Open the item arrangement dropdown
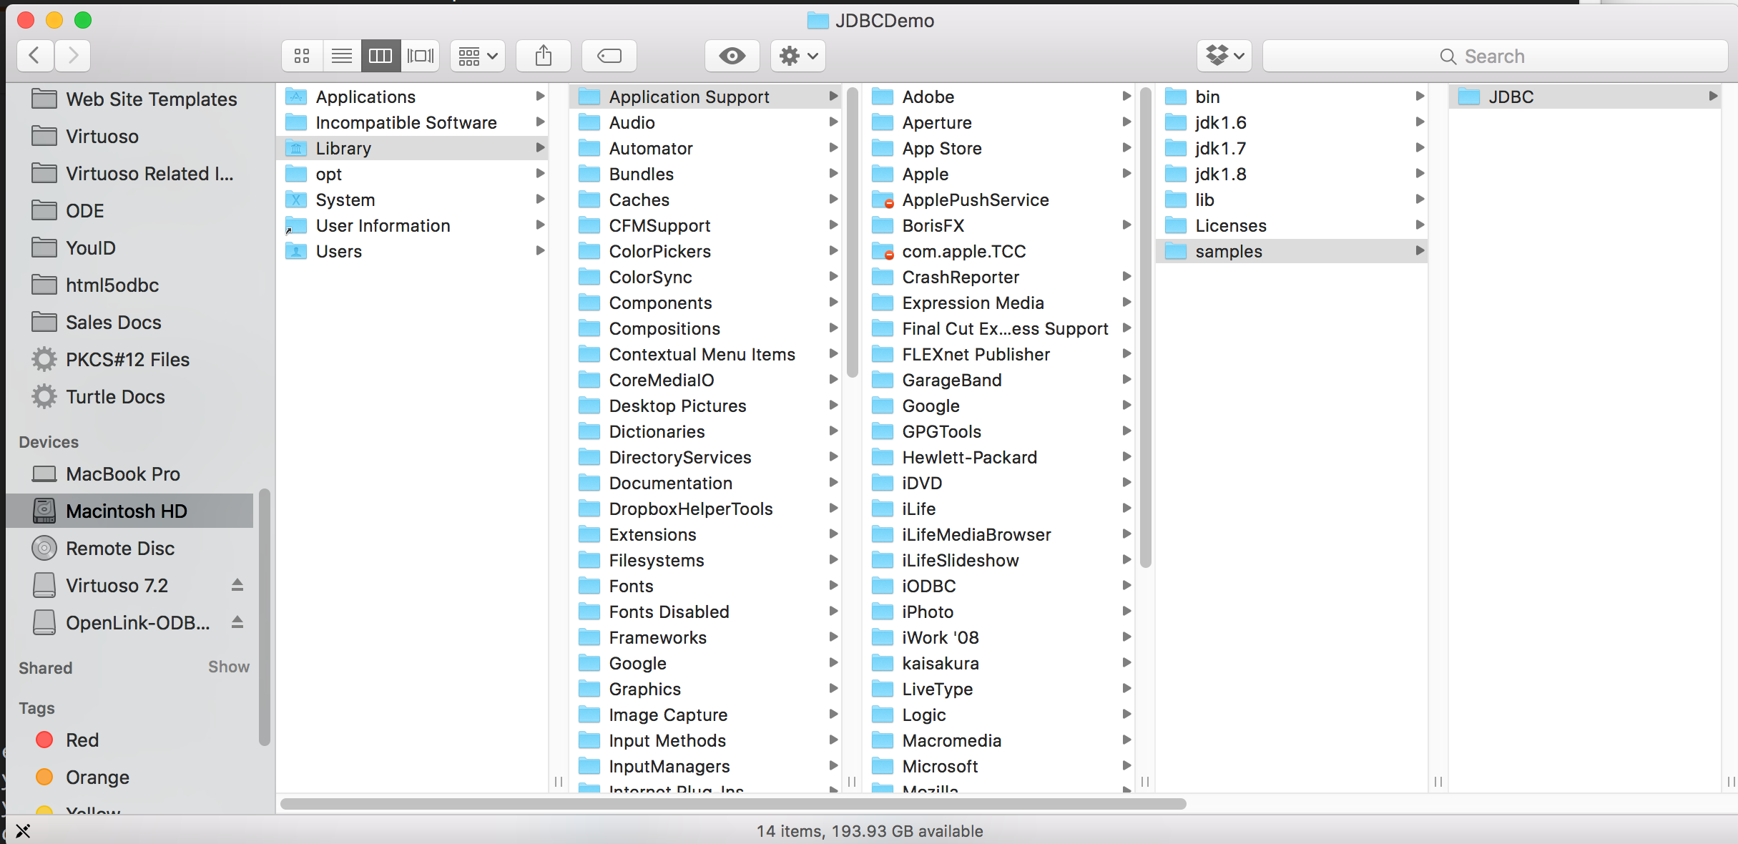Image resolution: width=1738 pixels, height=844 pixels. 478,56
